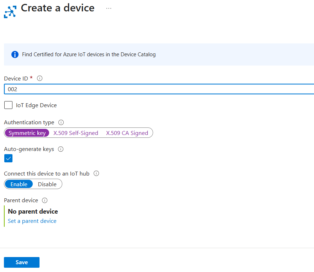Screen dimensions: 314x272
Task: Click the Save button
Action: pos(22,262)
